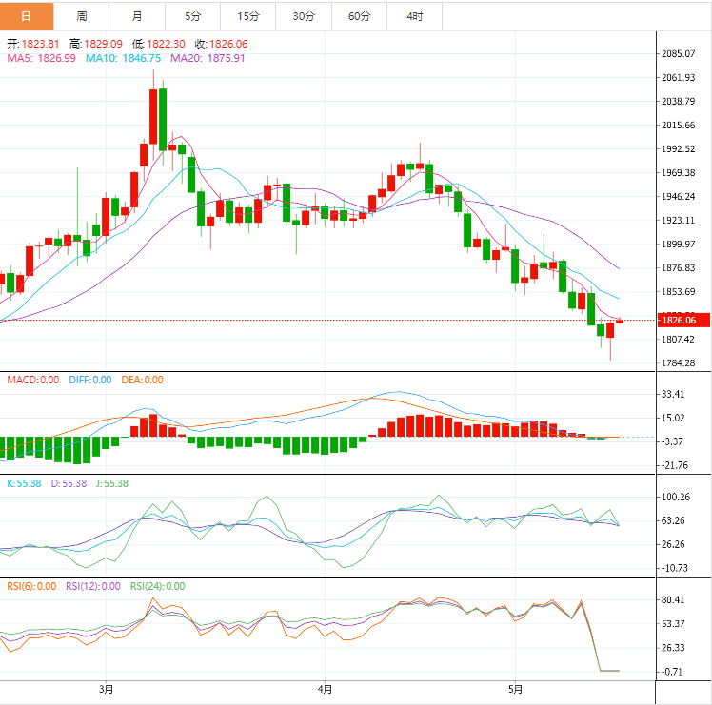The image size is (712, 705).
Task: Open the 月 monthly chart tab
Action: pyautogui.click(x=137, y=16)
